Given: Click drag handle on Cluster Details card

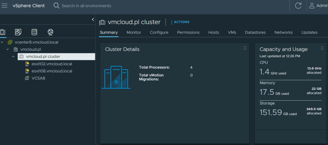Looking at the screenshot, I should (x=245, y=48).
